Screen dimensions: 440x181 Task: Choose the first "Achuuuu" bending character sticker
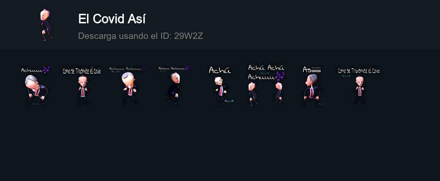click(x=35, y=85)
